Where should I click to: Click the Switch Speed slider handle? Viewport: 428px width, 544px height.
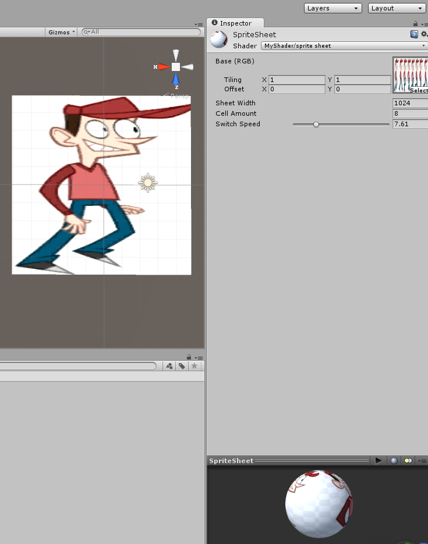(x=316, y=124)
